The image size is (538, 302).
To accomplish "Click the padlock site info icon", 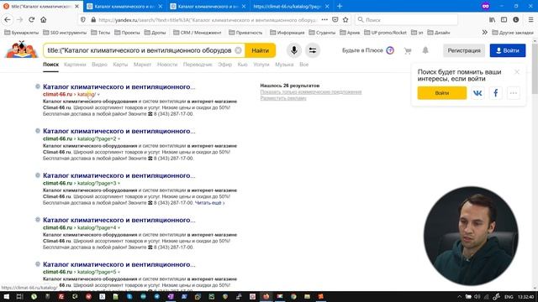I will (93, 20).
